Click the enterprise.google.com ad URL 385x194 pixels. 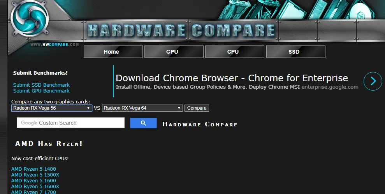coord(330,87)
